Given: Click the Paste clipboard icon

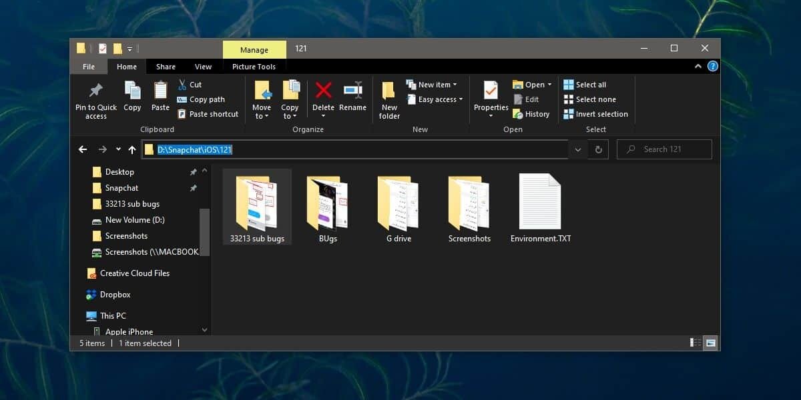Looking at the screenshot, I should [160, 91].
